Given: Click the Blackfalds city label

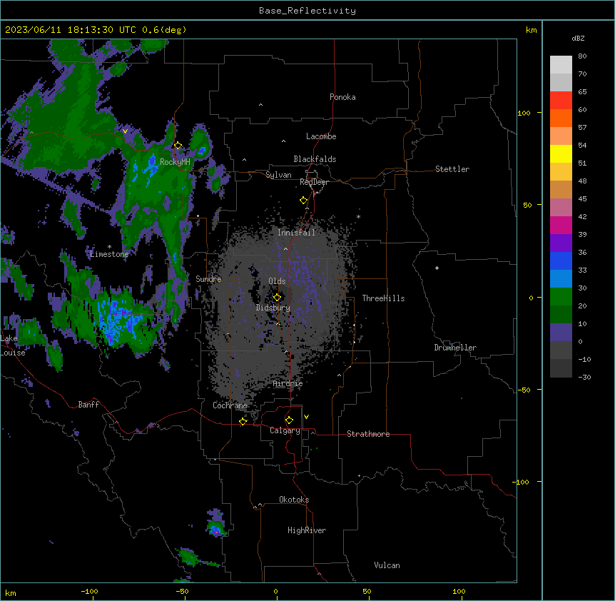Looking at the screenshot, I should 315,159.
